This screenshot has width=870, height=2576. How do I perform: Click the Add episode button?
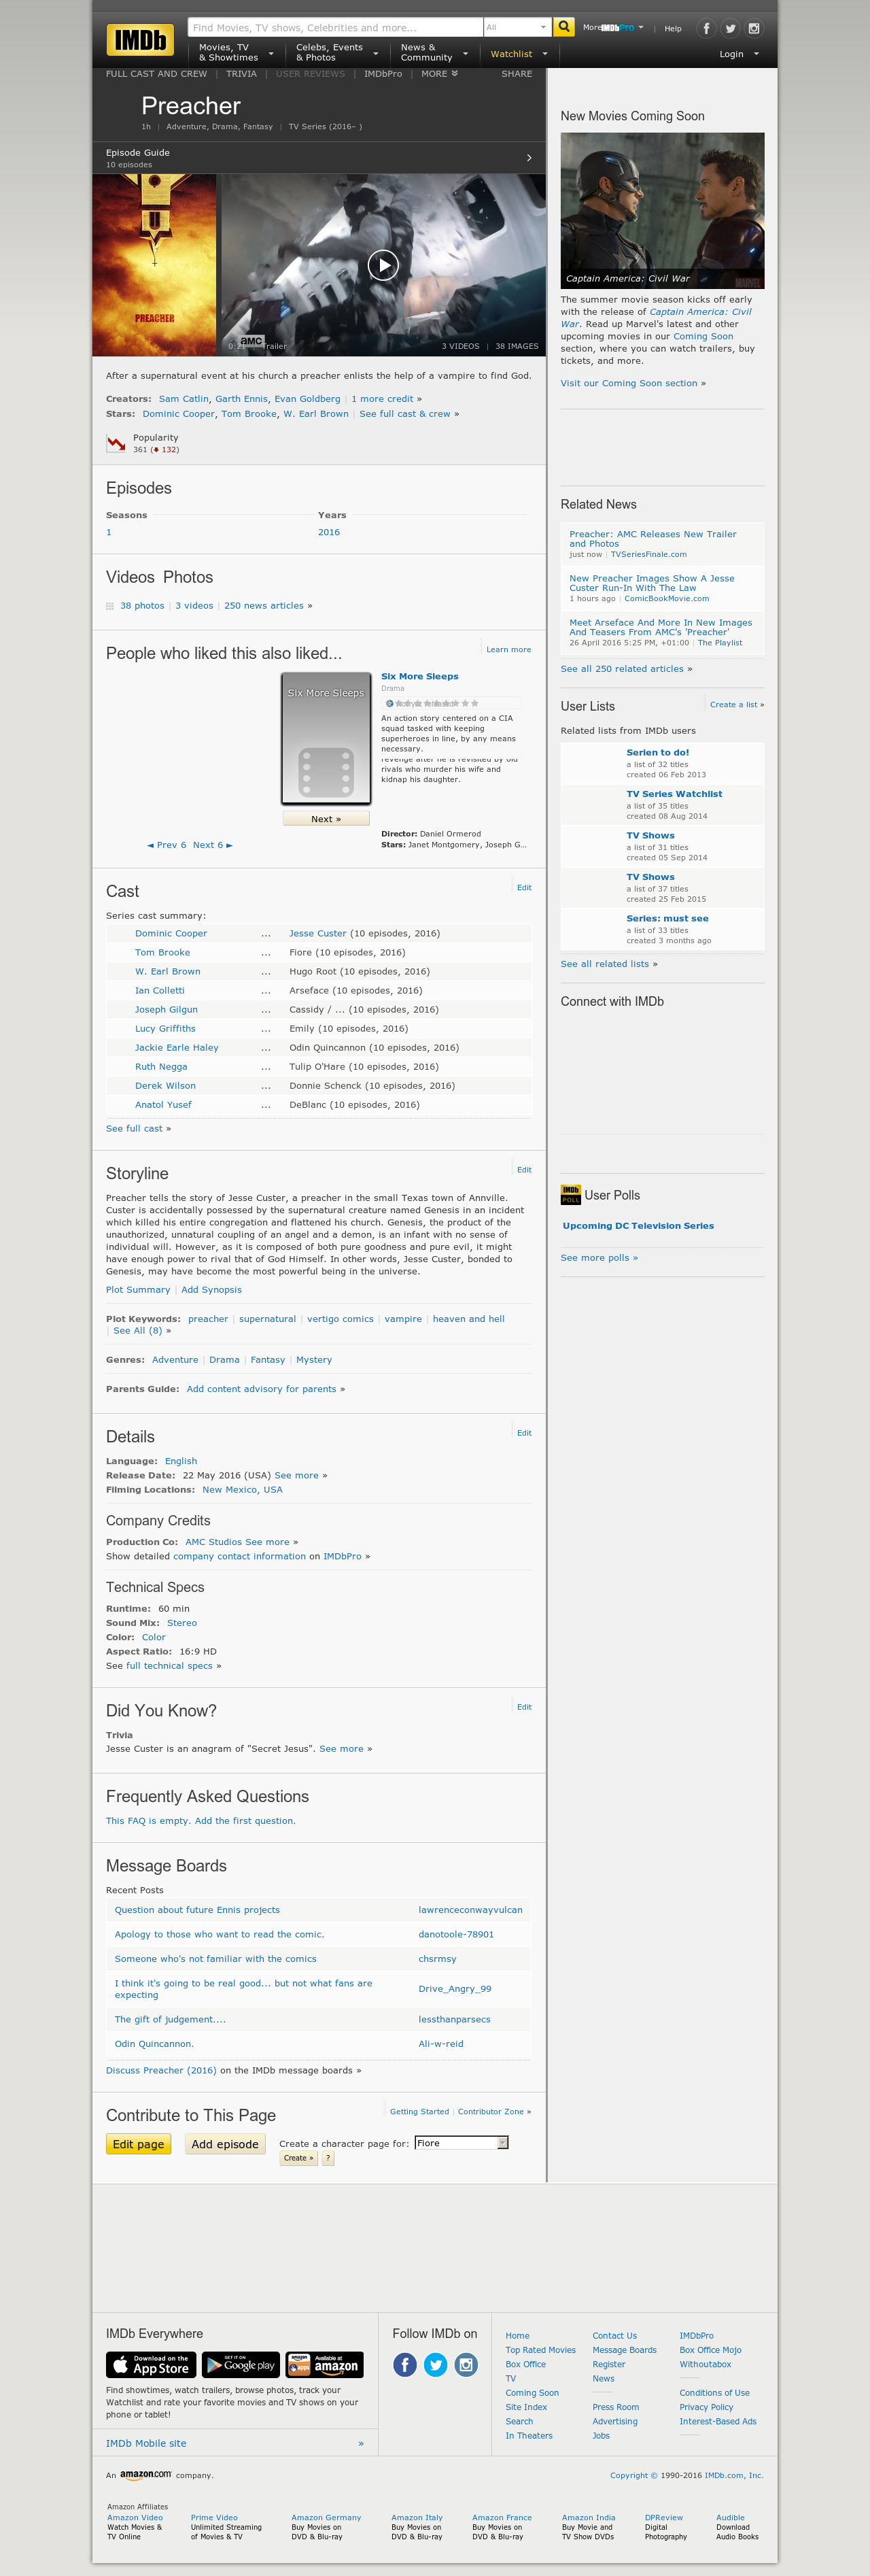[225, 2144]
